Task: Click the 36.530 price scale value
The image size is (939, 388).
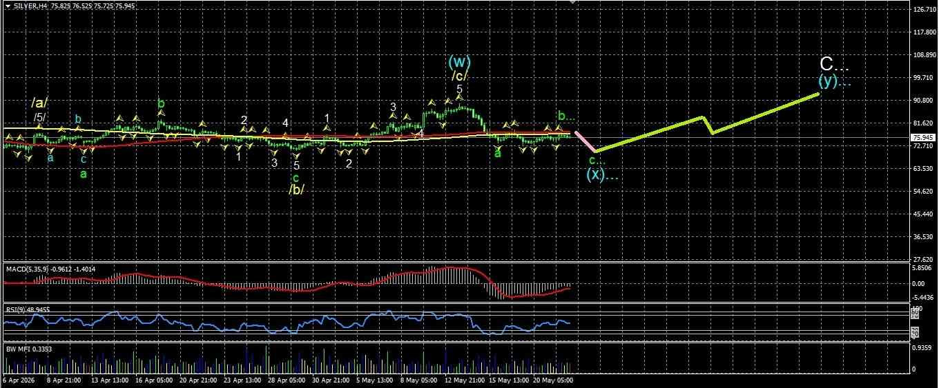Action: (924, 237)
